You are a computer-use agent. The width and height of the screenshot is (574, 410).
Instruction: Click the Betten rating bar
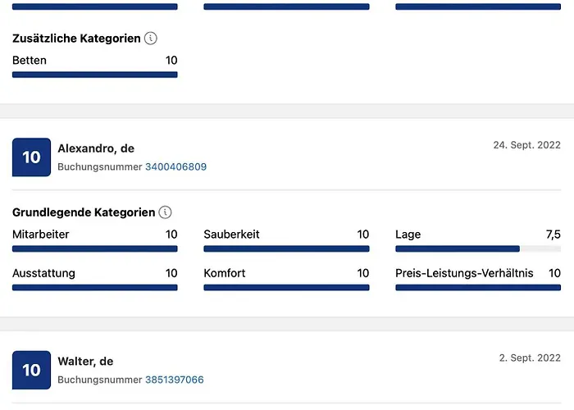tap(94, 75)
